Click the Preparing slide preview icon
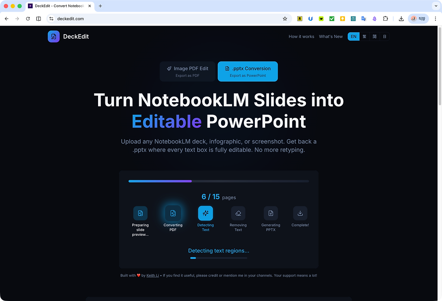Viewport: 442px width, 301px height. 141,213
